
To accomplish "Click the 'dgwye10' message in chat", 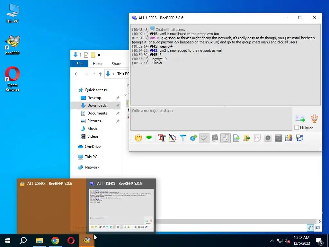I will 159,59.
